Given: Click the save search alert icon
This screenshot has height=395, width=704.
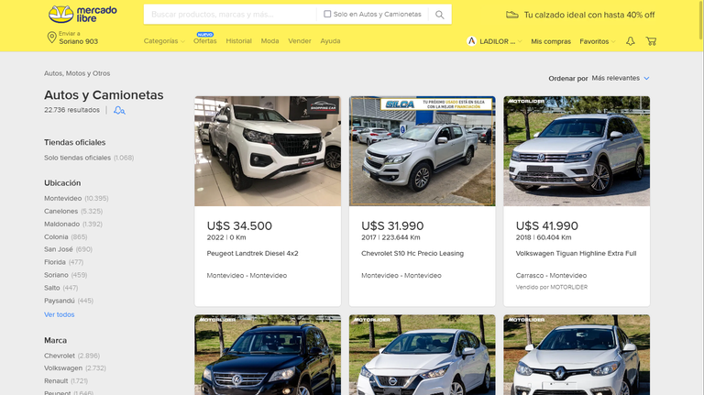Looking at the screenshot, I should click(x=119, y=110).
